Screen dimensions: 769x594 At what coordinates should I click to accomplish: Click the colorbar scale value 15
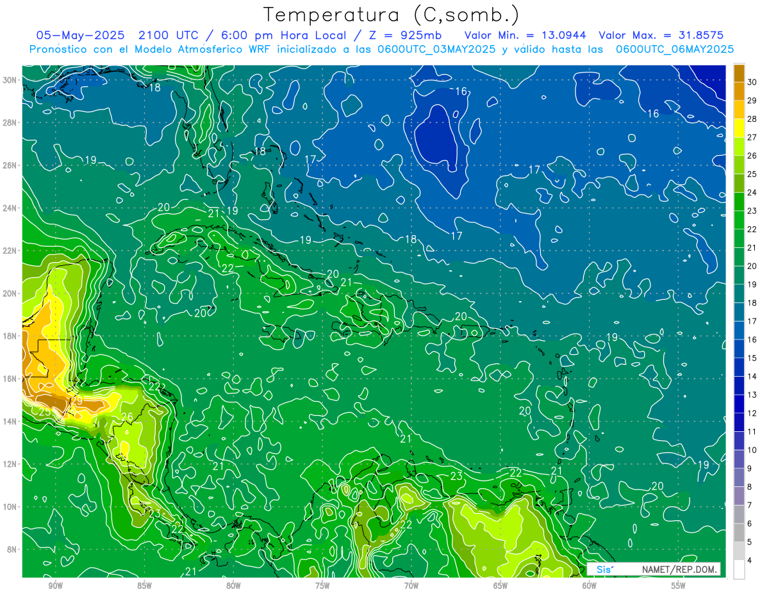pyautogui.click(x=752, y=358)
